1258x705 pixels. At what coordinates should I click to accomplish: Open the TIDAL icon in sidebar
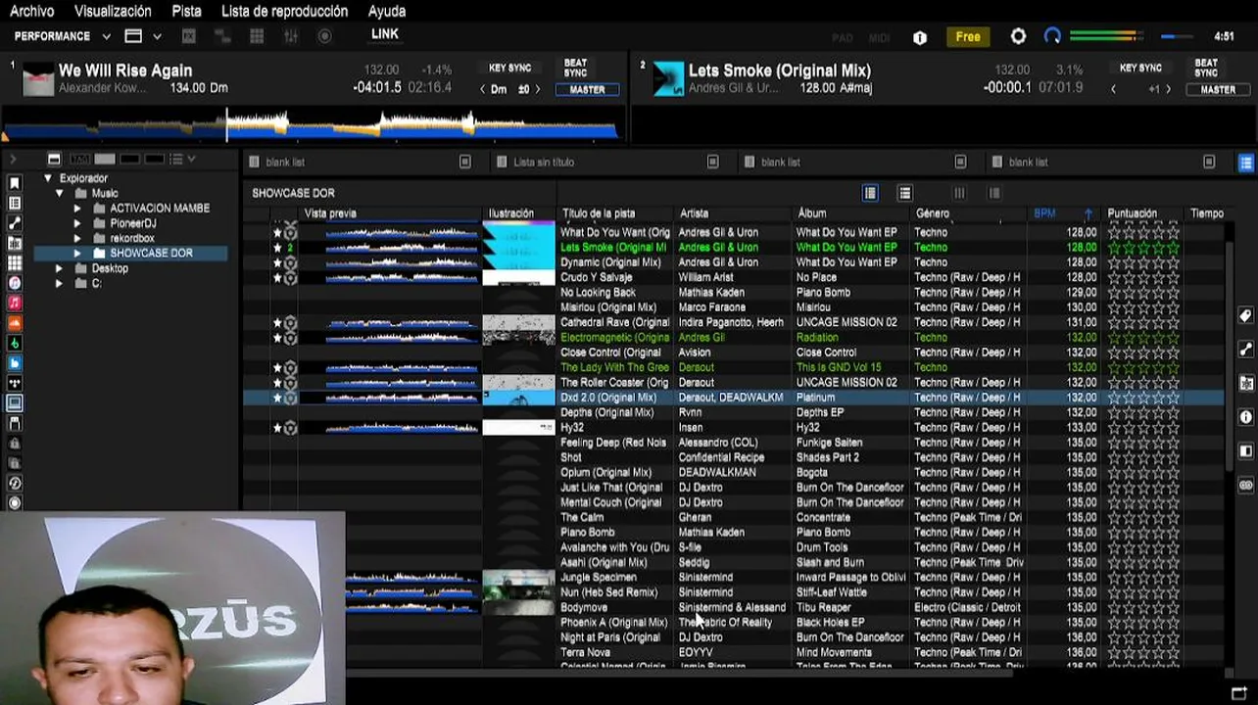click(15, 383)
